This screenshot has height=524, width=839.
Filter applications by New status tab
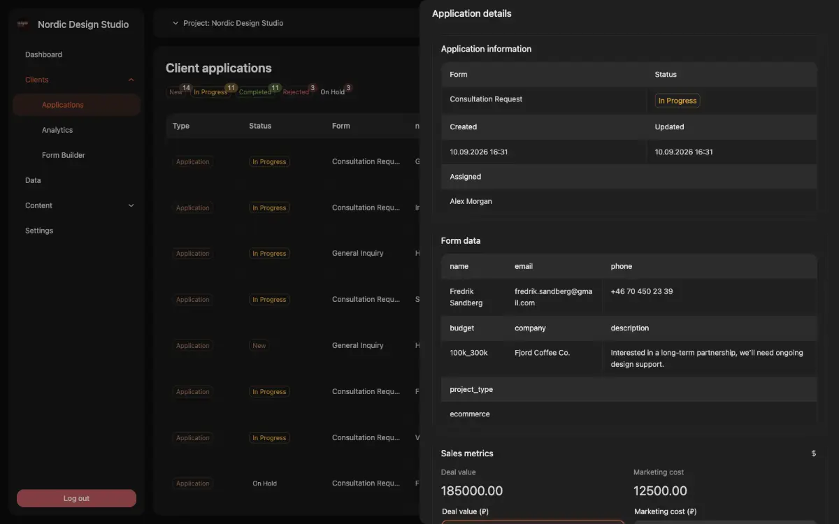(x=175, y=92)
